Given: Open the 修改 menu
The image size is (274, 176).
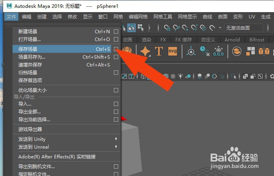Looking at the screenshot, I should coord(72,17).
